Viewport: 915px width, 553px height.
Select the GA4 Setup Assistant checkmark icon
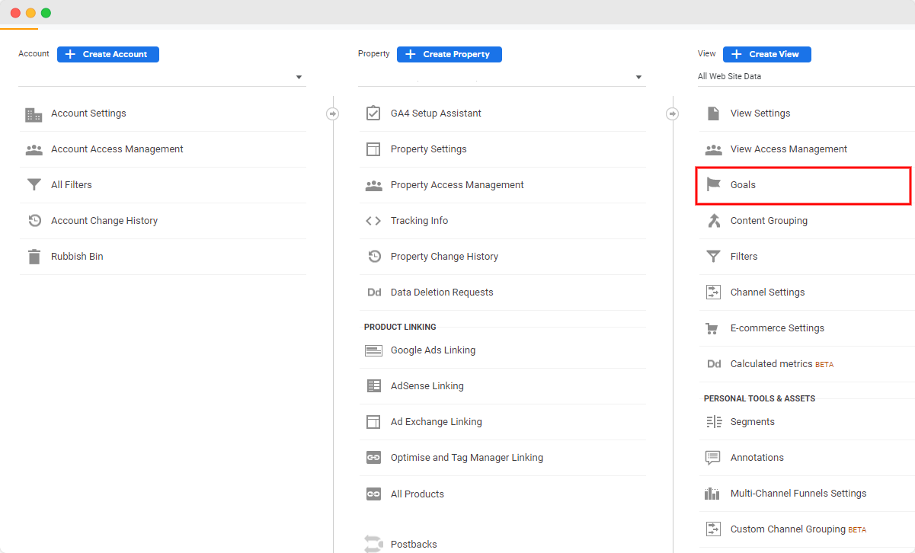373,113
